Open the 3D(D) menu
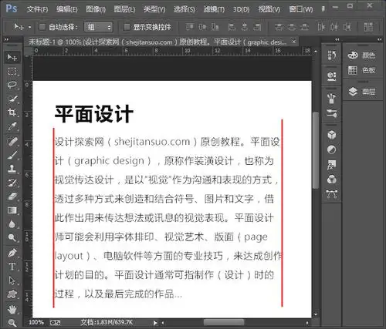Screen dimensions: 386x329 coord(241,9)
